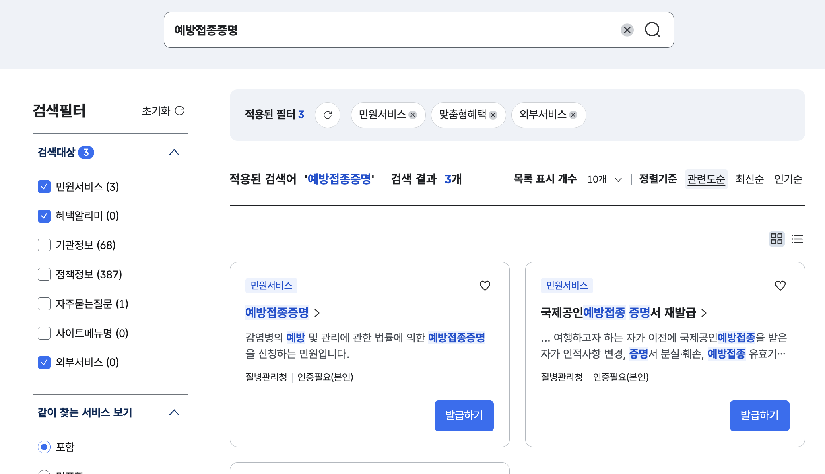Uncheck the 민원서비스 (3) checkbox

pyautogui.click(x=44, y=187)
